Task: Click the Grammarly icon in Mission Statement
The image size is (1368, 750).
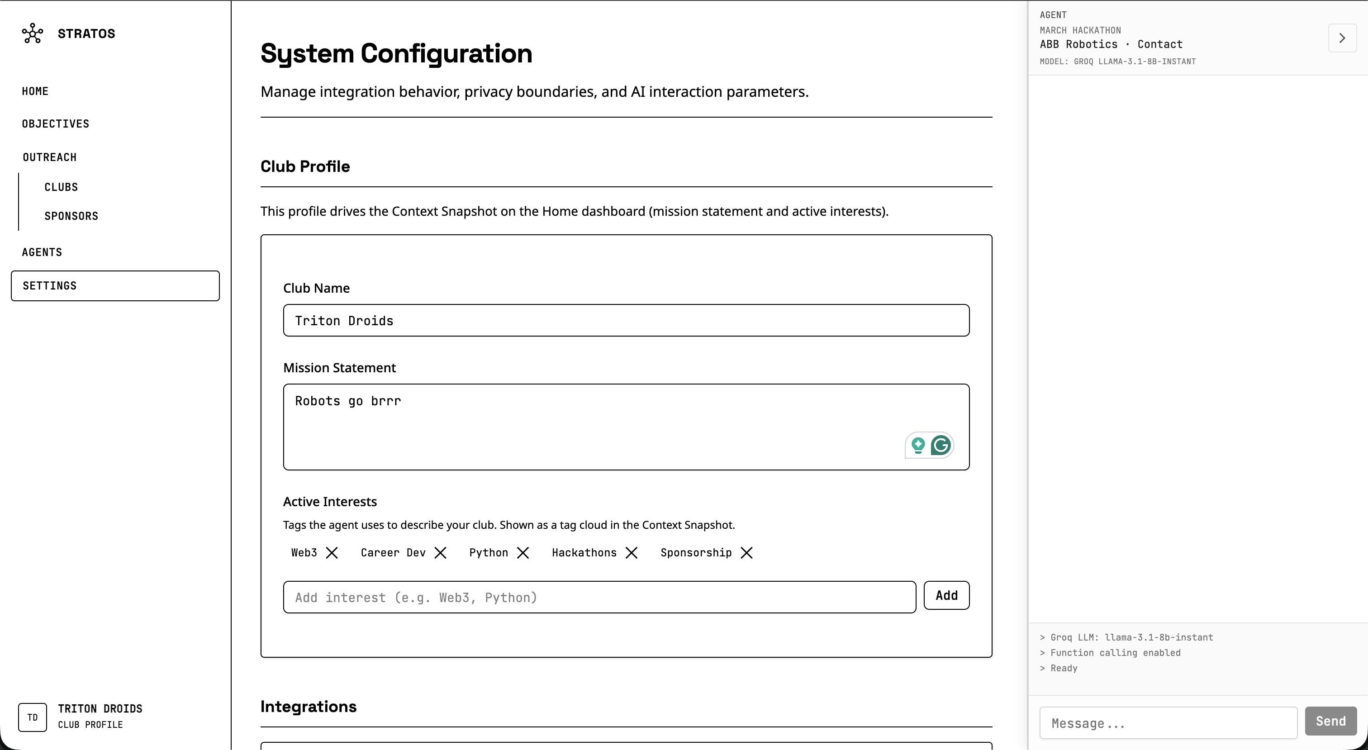Action: click(x=940, y=445)
